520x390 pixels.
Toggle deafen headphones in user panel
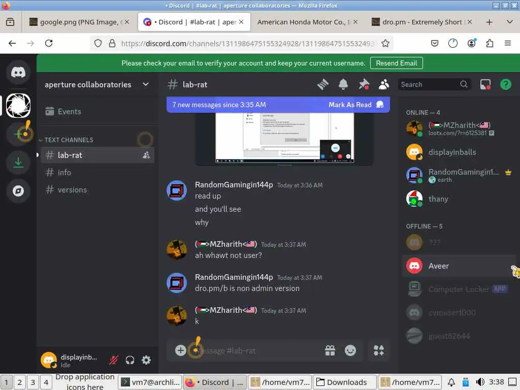click(x=130, y=360)
